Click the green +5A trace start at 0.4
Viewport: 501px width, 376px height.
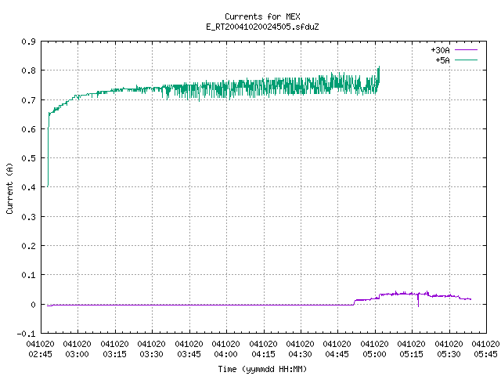(x=48, y=186)
